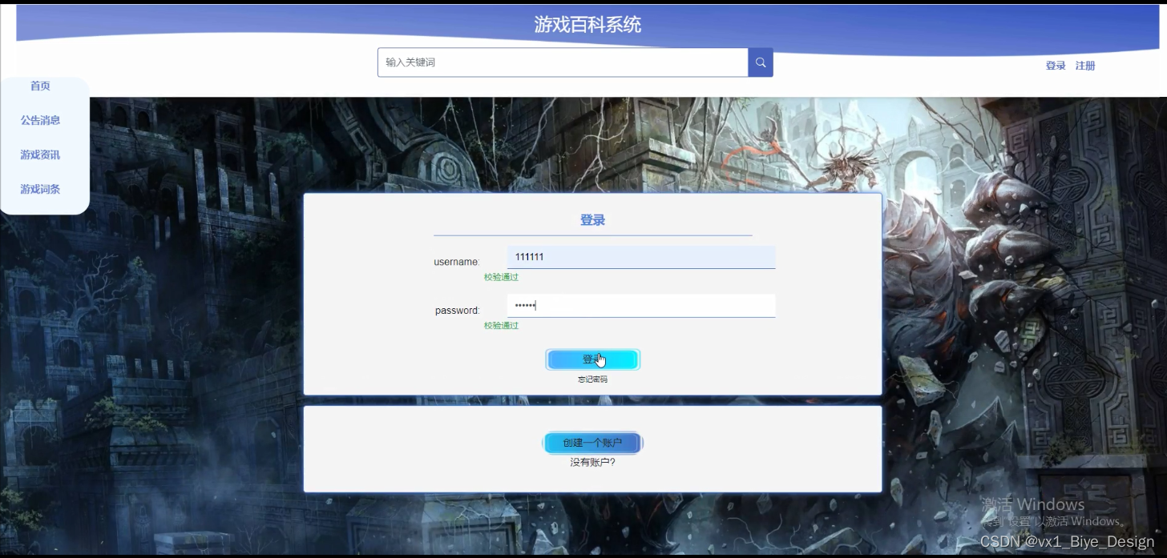Image resolution: width=1167 pixels, height=558 pixels.
Task: Click the 忘记密码 link
Action: 593,379
